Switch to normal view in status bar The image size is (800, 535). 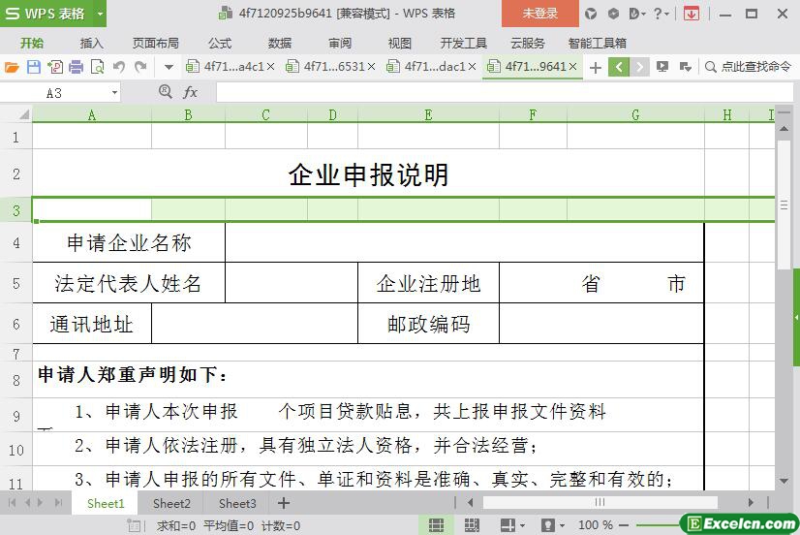pyautogui.click(x=437, y=525)
